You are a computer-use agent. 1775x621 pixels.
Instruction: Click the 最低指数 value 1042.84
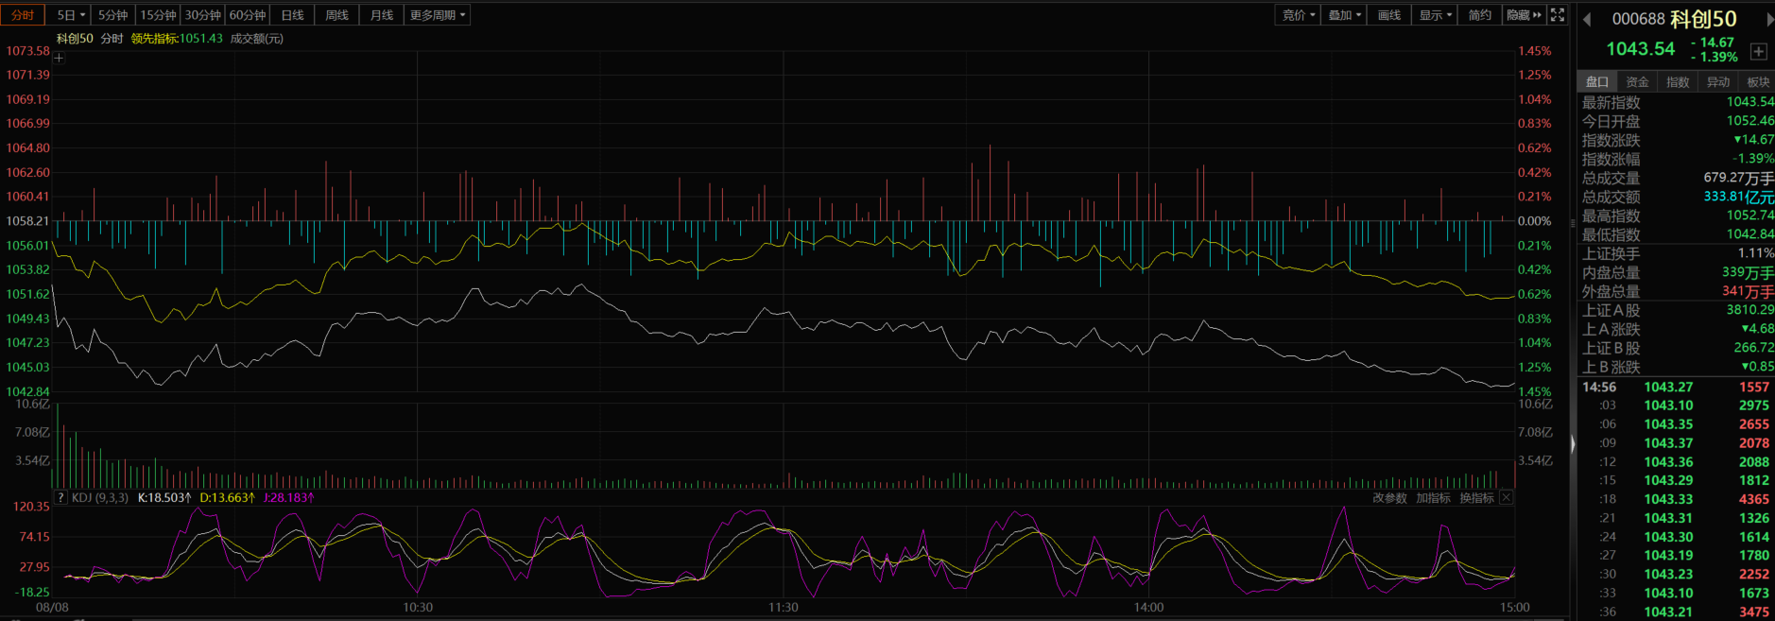pos(1750,234)
